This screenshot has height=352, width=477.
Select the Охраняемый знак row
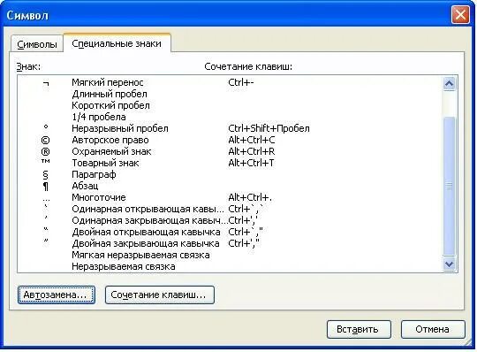tap(230, 151)
